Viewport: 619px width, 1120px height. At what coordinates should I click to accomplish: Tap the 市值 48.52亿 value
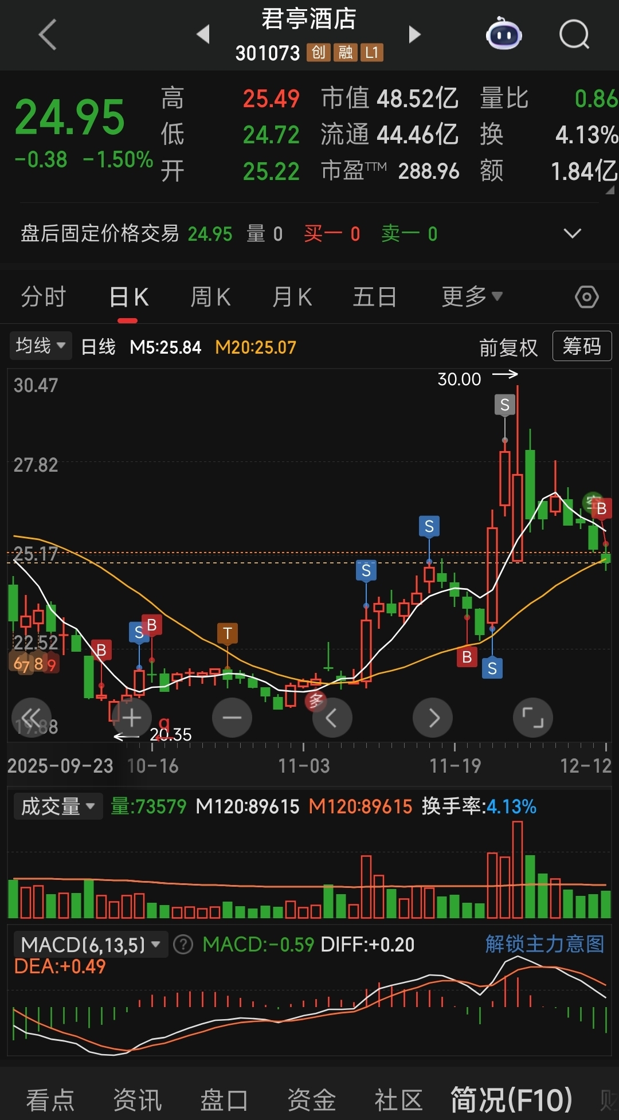click(390, 98)
